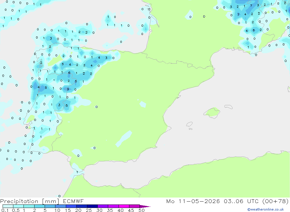Viewport: 290px width, 212px height.
Task: Click the 45–50 mm legend color swatch
Action: click(135, 206)
